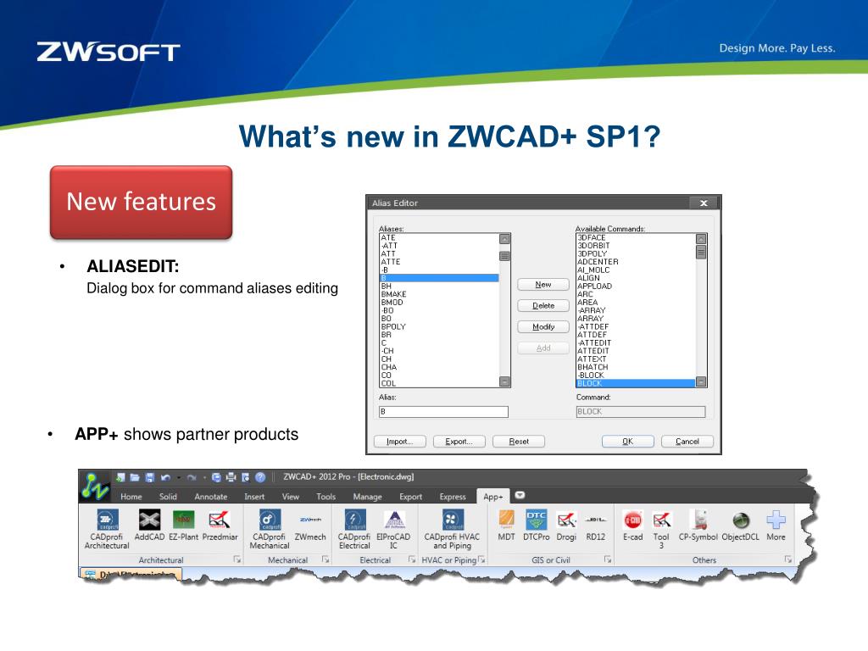
Task: Switch to the Annotate ribbon tab
Action: [211, 497]
